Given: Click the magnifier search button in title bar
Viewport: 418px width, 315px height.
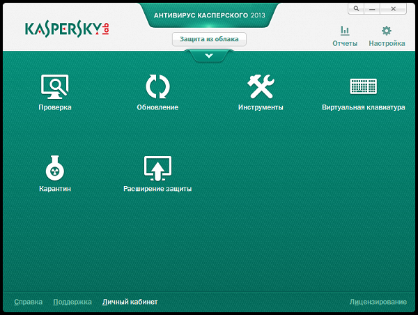Looking at the screenshot, I should point(356,9).
